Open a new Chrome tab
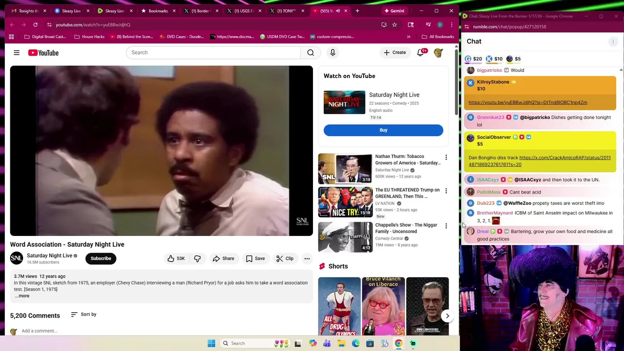The width and height of the screenshot is (624, 351). pyautogui.click(x=357, y=11)
